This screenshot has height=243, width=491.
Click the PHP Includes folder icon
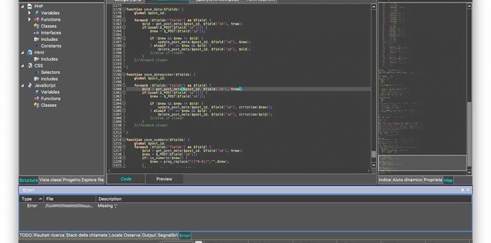click(37, 39)
